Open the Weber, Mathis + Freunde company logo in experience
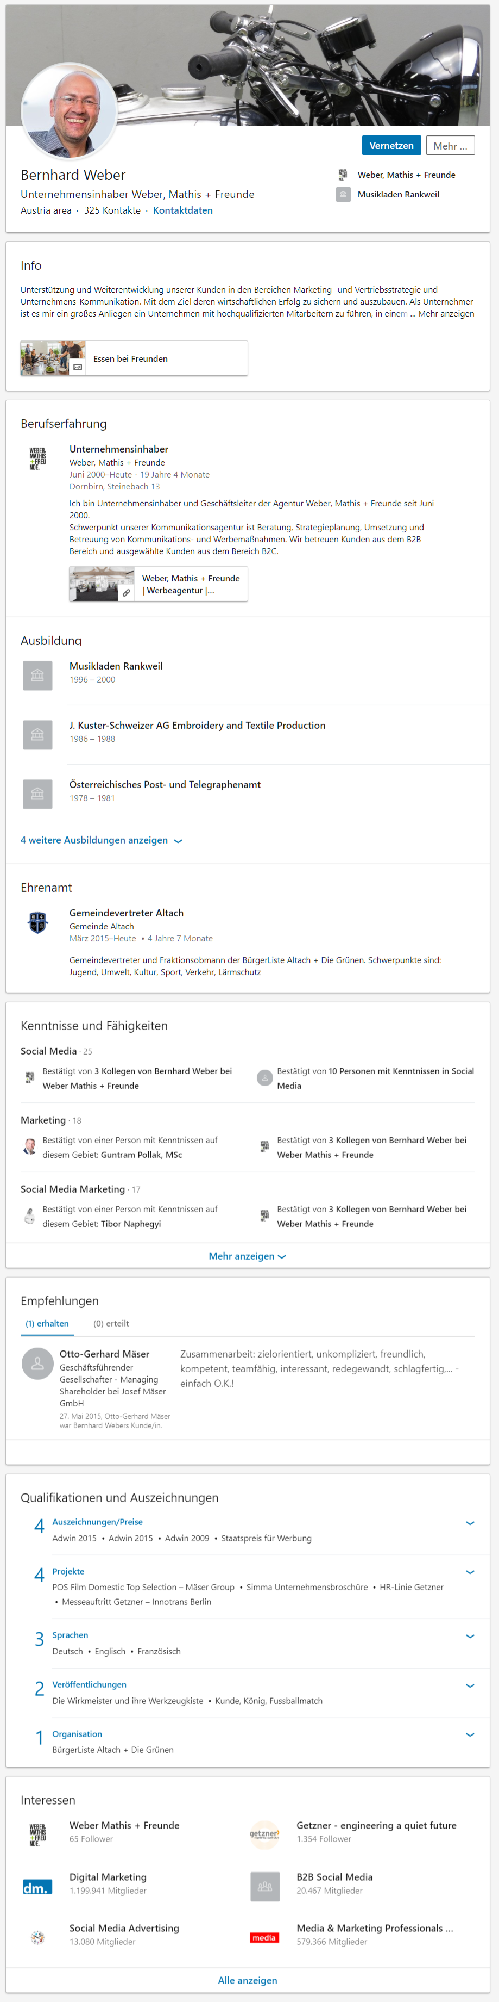499x2002 pixels. tap(37, 458)
